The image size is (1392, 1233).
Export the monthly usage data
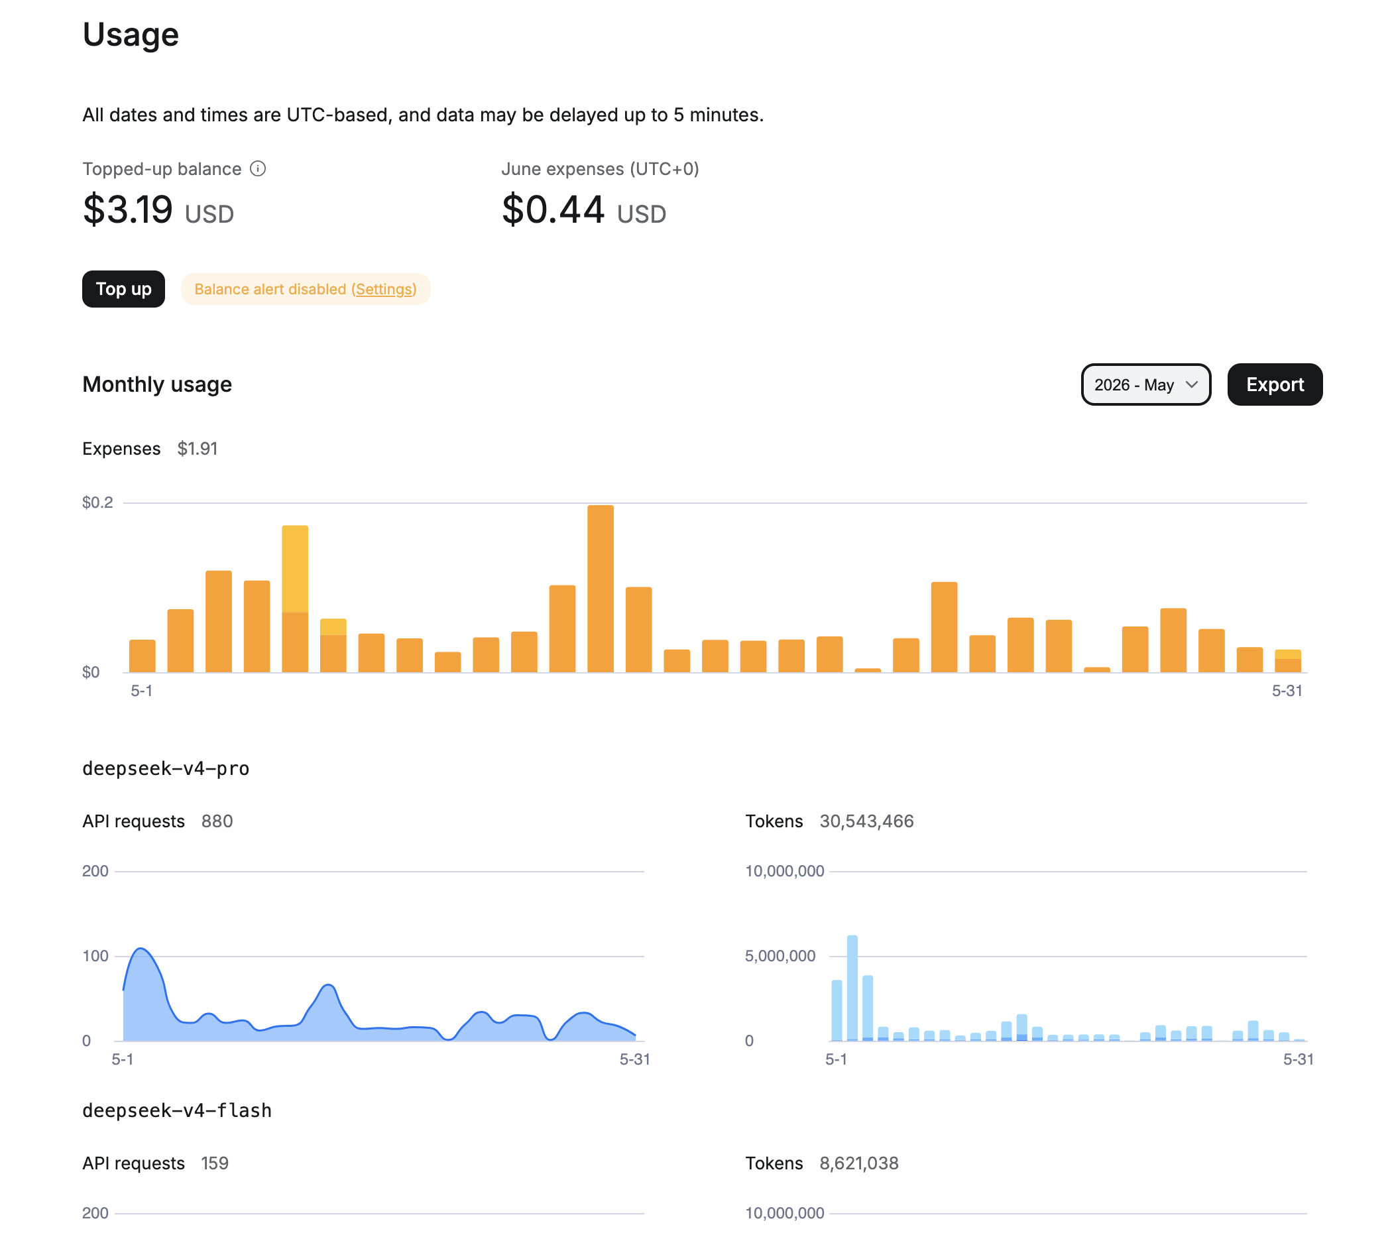click(1274, 384)
